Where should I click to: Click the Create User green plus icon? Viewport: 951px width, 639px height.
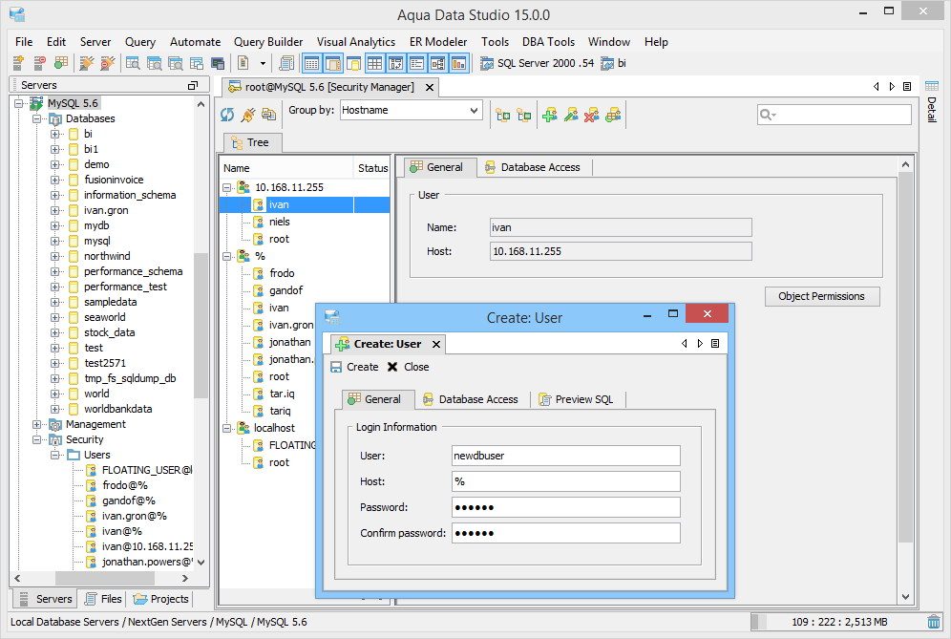pyautogui.click(x=549, y=115)
